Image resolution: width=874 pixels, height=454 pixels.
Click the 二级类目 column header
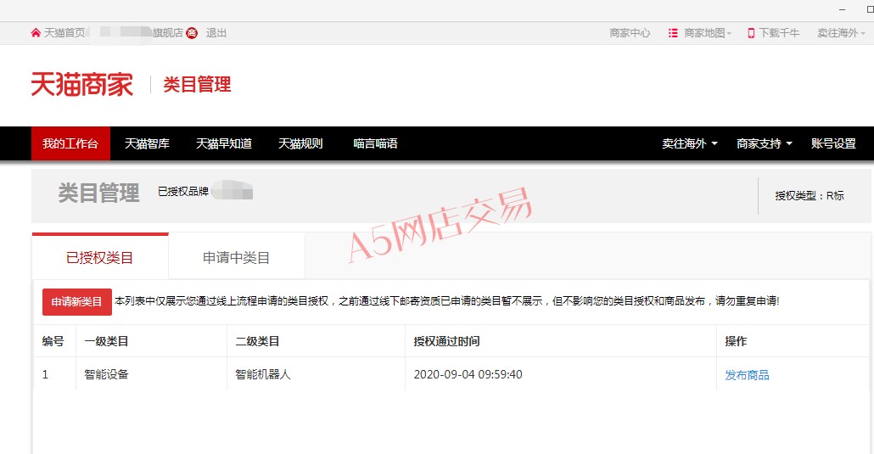[257, 341]
